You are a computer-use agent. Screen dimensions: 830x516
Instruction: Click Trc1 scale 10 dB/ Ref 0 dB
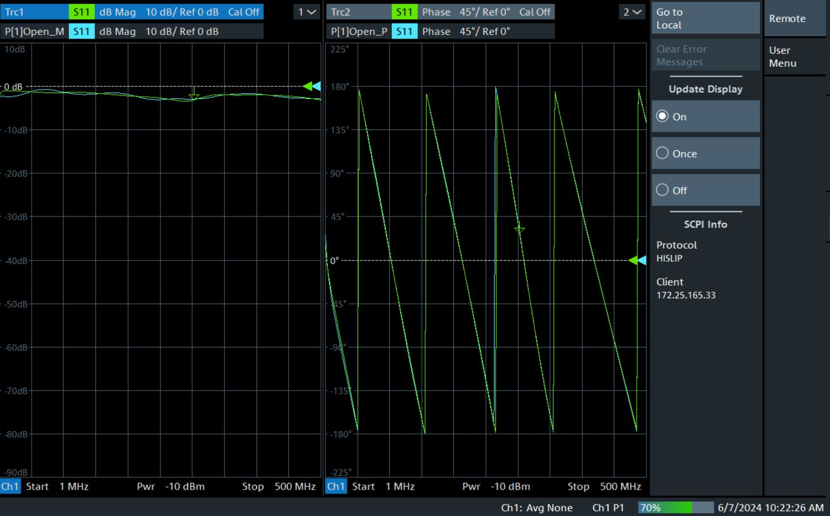(x=182, y=12)
